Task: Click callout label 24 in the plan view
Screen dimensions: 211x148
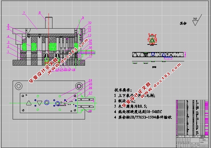Action: tap(90, 80)
